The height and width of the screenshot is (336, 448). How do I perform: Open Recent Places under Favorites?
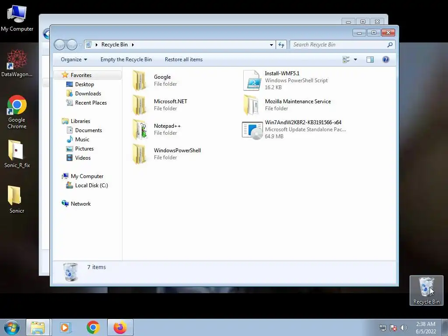(91, 102)
